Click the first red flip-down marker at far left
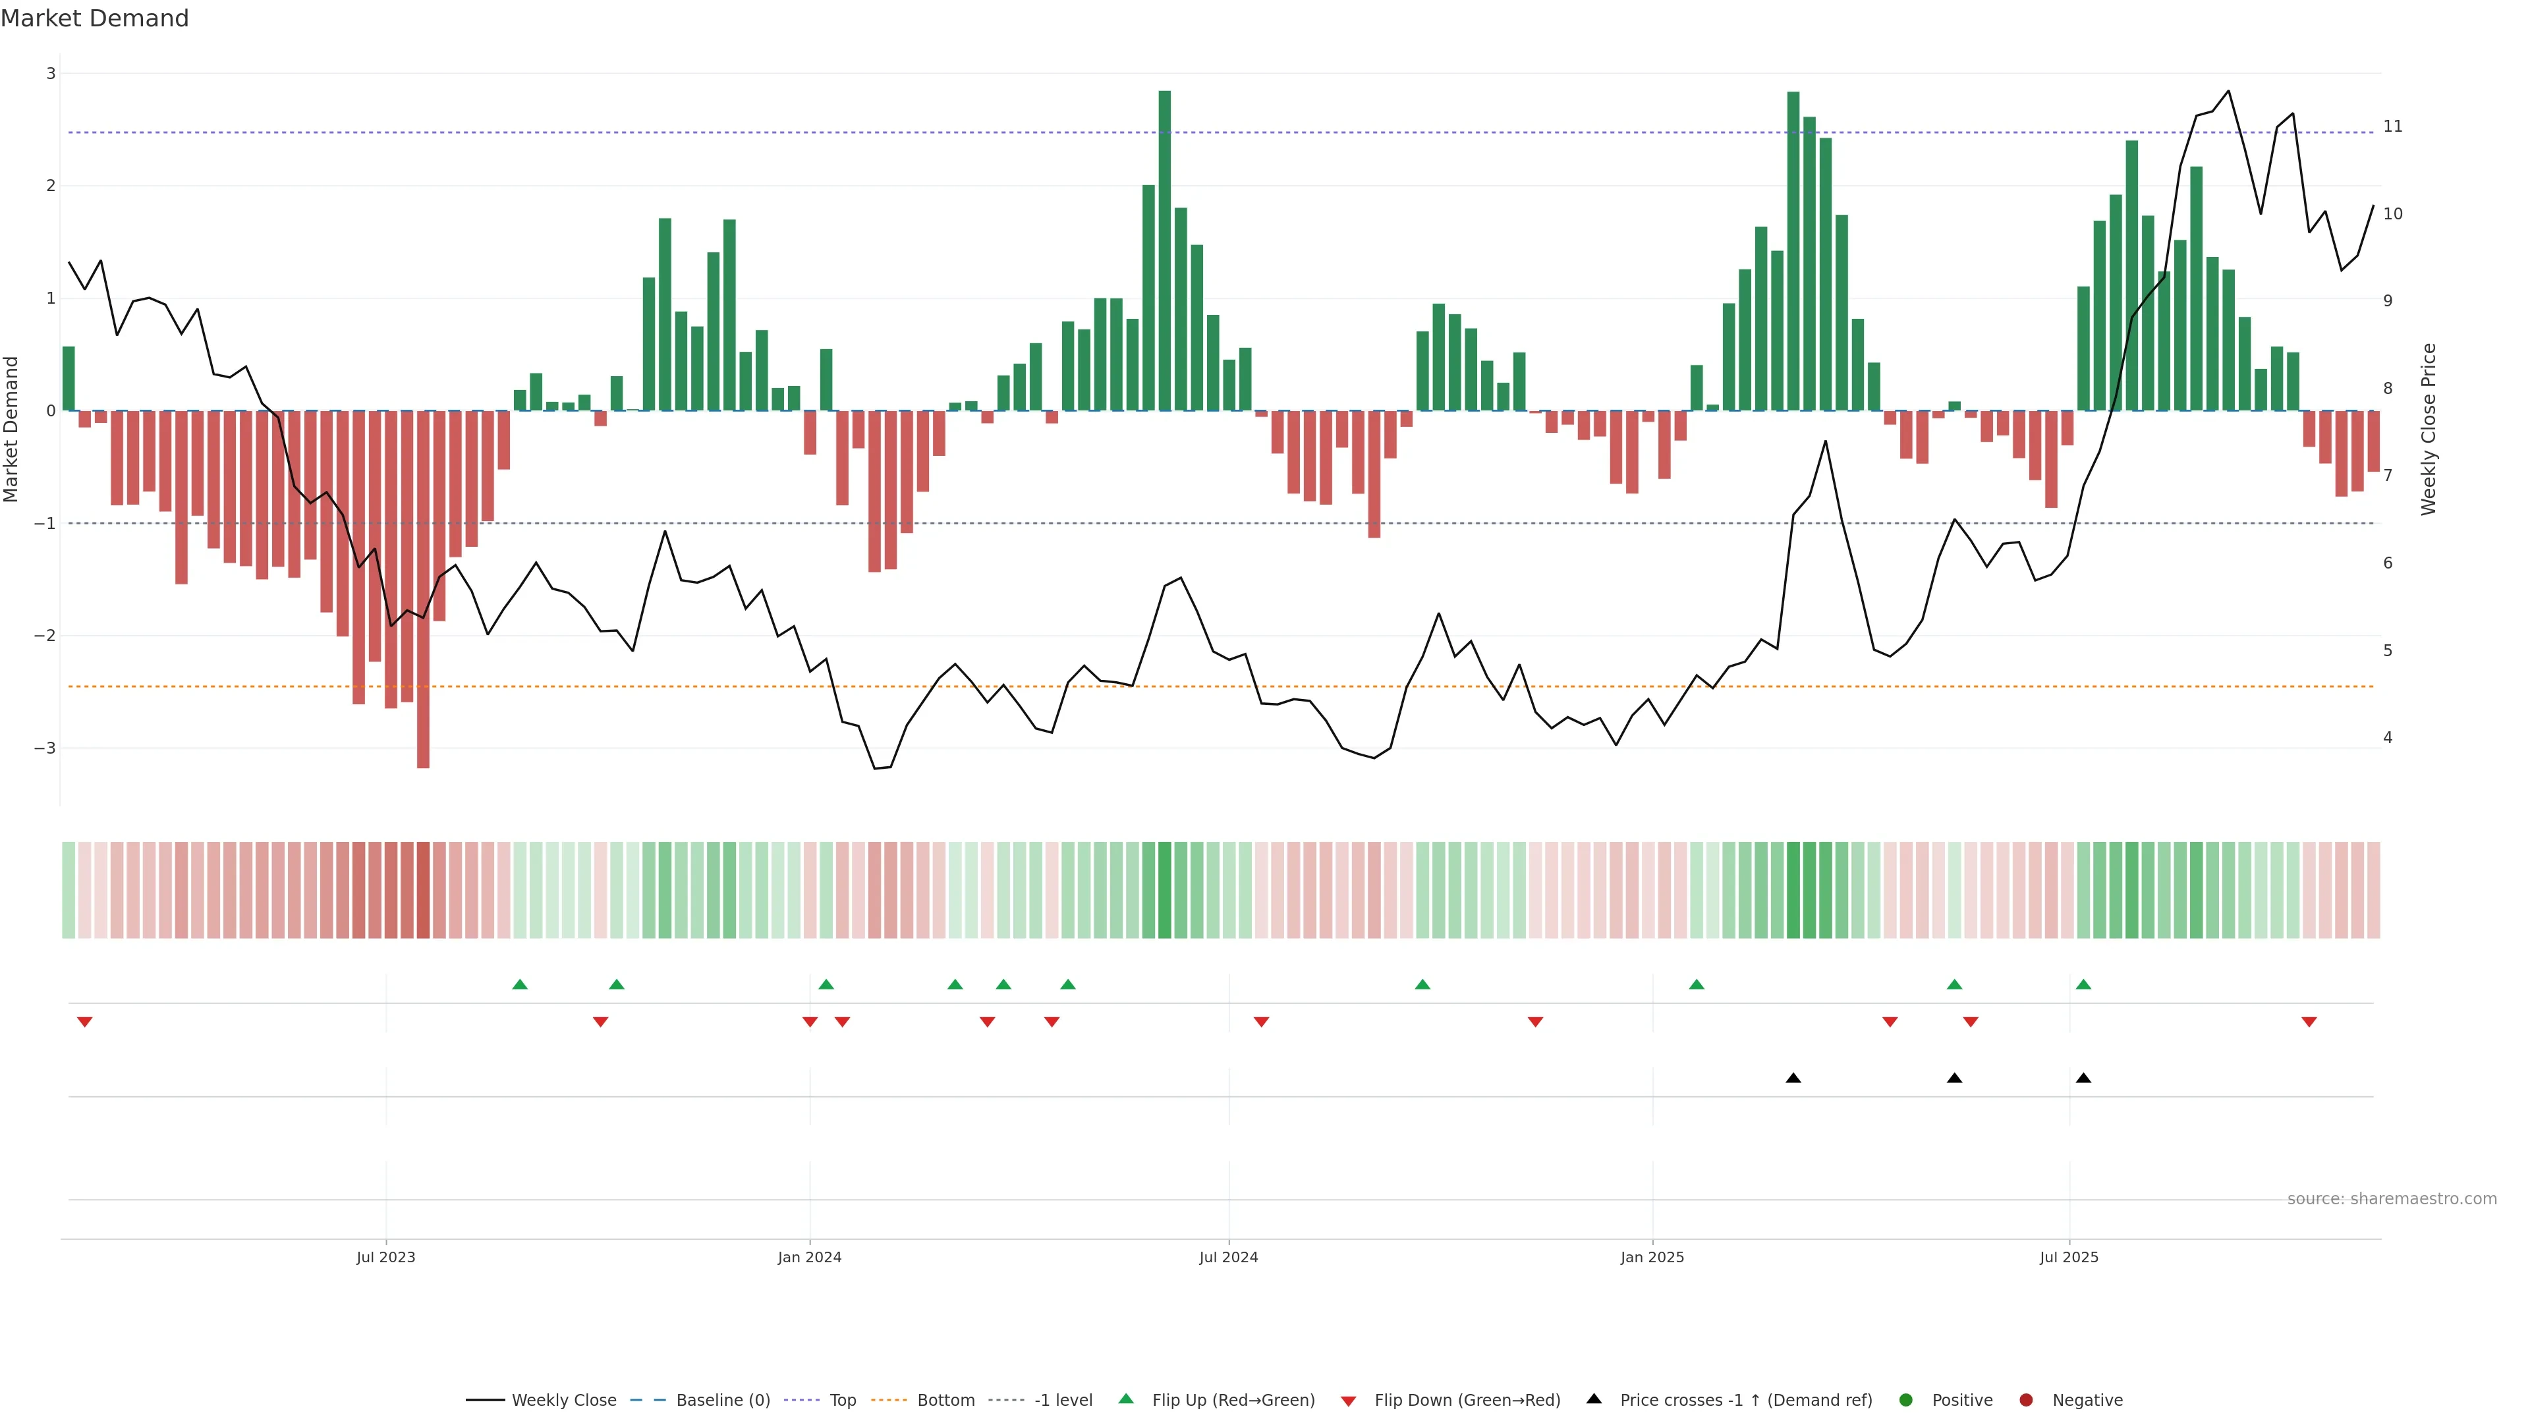Image resolution: width=2530 pixels, height=1423 pixels. pos(84,1022)
